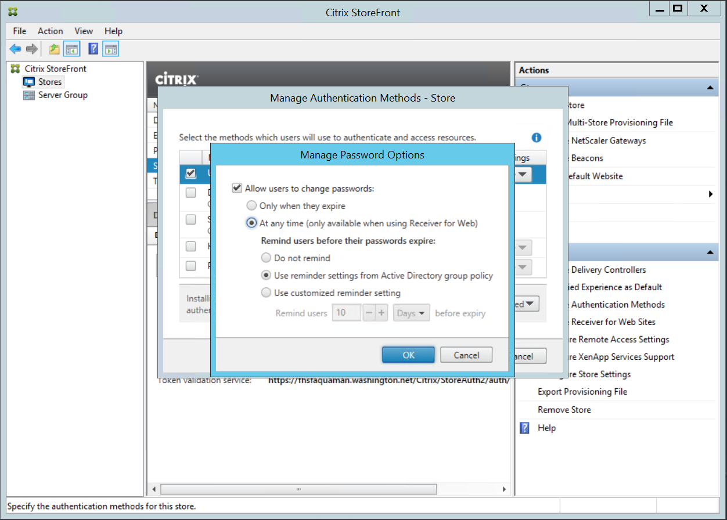This screenshot has height=520, width=727.
Task: Click the up-one-level folder icon
Action: [x=54, y=49]
